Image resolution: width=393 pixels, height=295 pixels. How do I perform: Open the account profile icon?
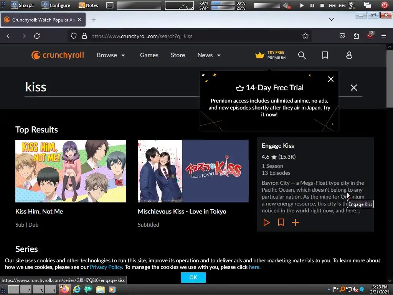click(349, 55)
